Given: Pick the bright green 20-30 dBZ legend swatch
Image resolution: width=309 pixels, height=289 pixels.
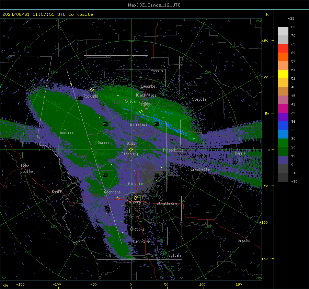Looking at the screenshot, I should pyautogui.click(x=283, y=143).
